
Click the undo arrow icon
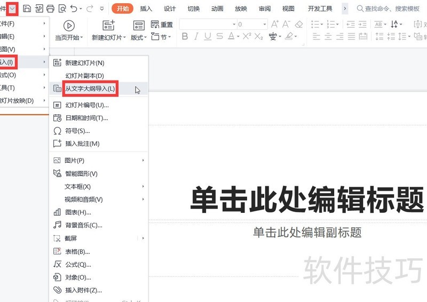74,9
